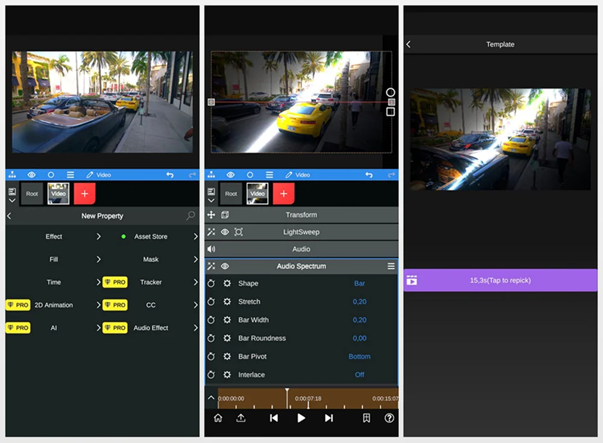This screenshot has width=603, height=443.
Task: Tap the Home icon in the bottom bar
Action: point(218,418)
